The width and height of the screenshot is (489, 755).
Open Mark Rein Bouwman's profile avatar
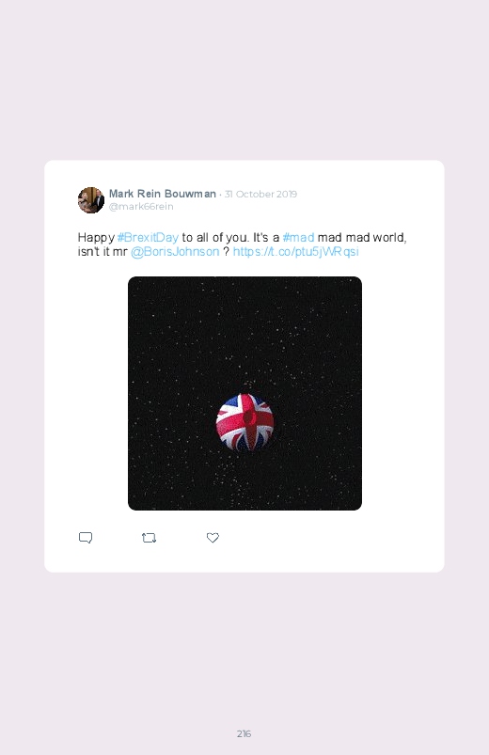coord(91,200)
